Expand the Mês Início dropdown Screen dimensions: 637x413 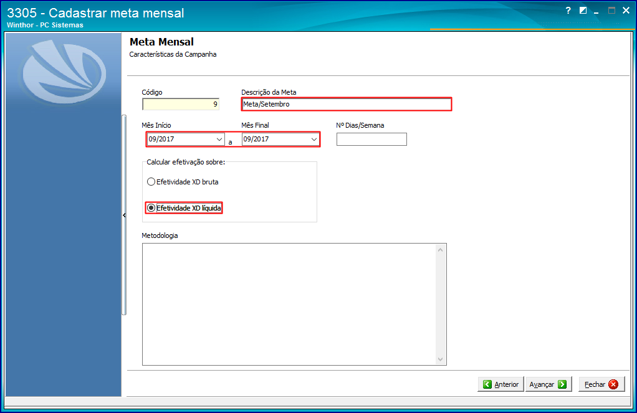219,140
